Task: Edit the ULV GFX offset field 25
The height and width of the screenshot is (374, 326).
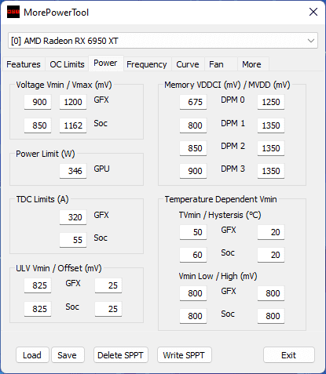Action: [x=108, y=285]
